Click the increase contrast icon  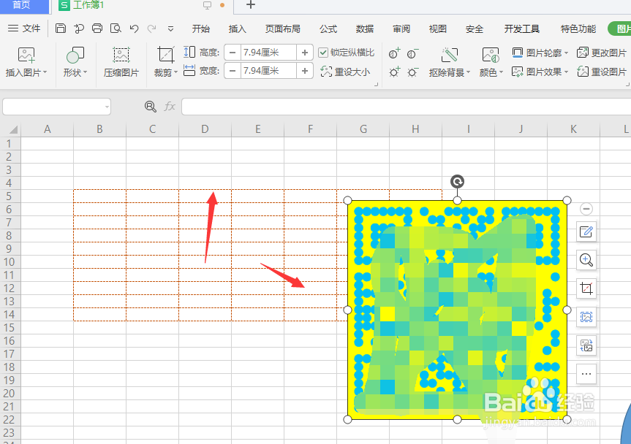click(394, 53)
